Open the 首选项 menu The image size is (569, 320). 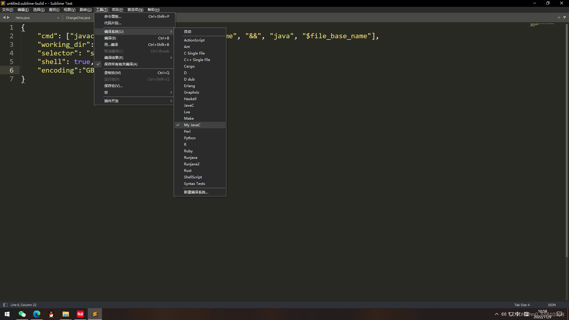tap(135, 10)
